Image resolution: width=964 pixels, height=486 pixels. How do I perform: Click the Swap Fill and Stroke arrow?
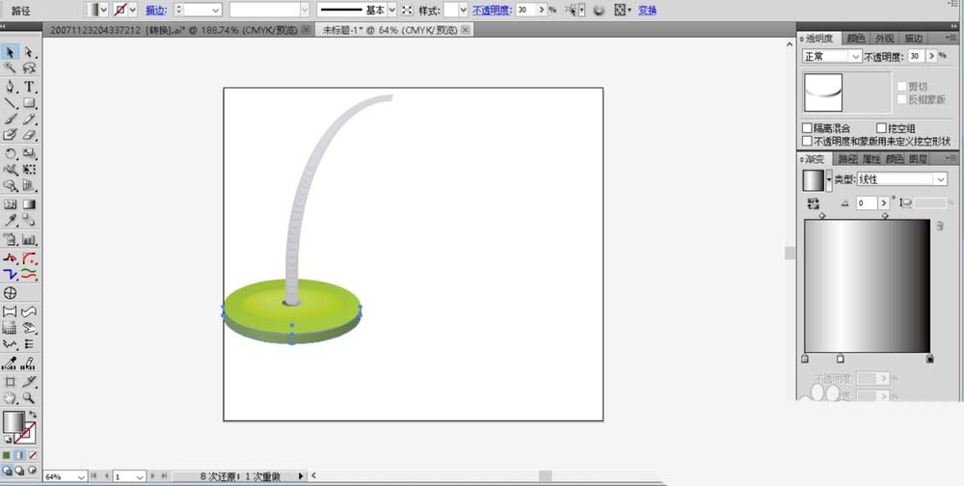point(33,416)
